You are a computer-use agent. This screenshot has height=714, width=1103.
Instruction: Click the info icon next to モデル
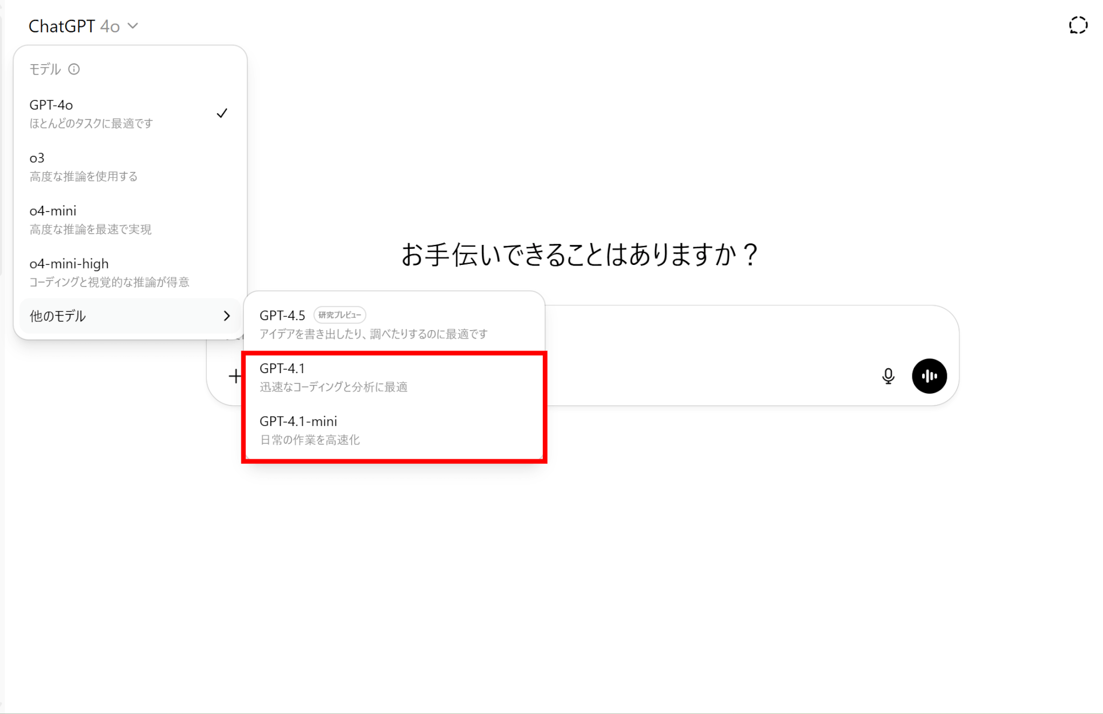point(74,69)
